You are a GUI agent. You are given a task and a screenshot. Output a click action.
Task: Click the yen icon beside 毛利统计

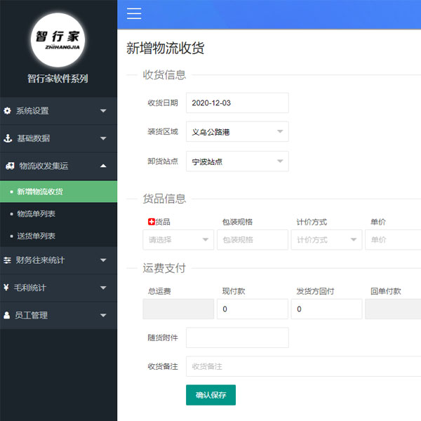[x=8, y=288]
